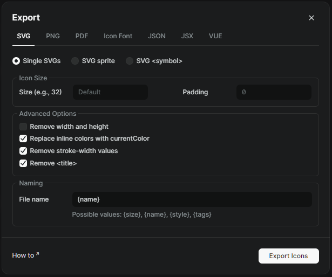Image resolution: width=332 pixels, height=277 pixels.
Task: Open the PDF export tab
Action: pyautogui.click(x=82, y=36)
